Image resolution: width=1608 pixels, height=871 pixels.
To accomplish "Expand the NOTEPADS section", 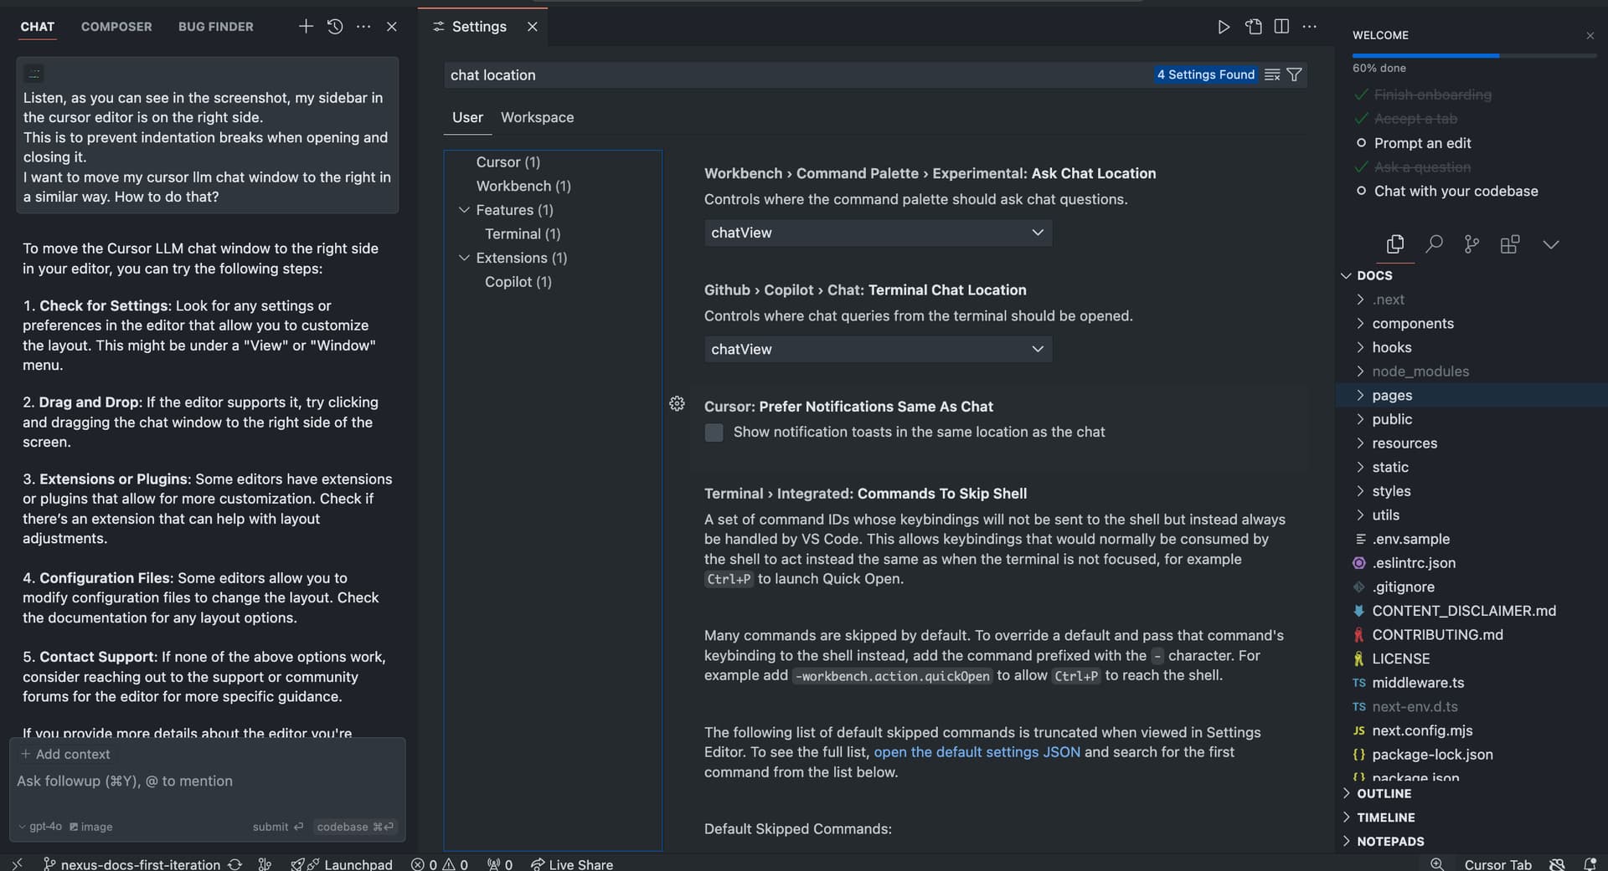I will (1390, 841).
